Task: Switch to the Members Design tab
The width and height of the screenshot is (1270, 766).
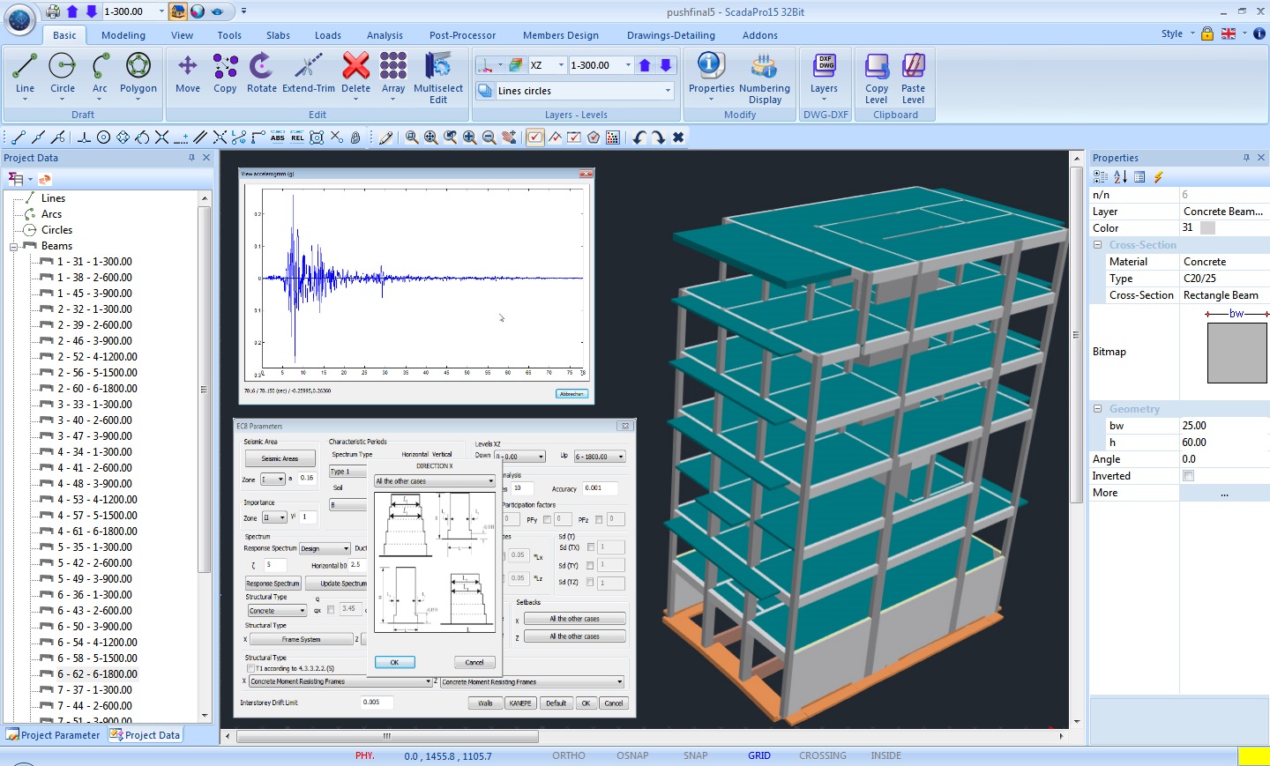Action: (x=560, y=35)
